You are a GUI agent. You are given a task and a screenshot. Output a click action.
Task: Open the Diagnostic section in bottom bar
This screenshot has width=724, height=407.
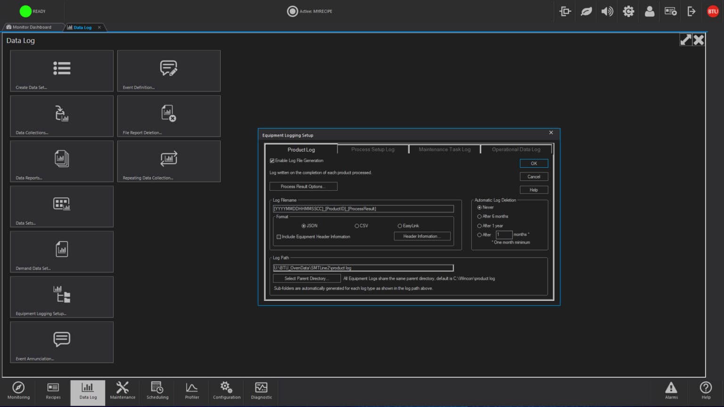[261, 391]
